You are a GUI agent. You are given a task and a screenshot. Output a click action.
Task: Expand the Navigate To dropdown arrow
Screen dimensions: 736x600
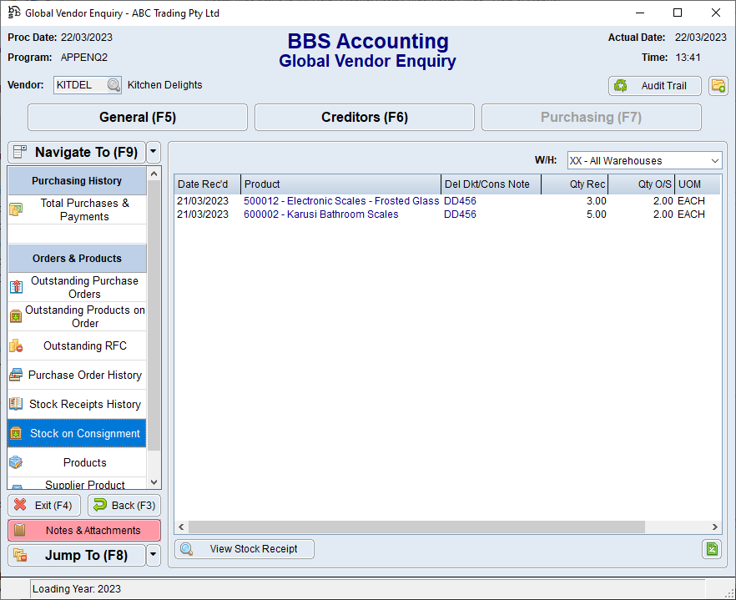[x=153, y=152]
